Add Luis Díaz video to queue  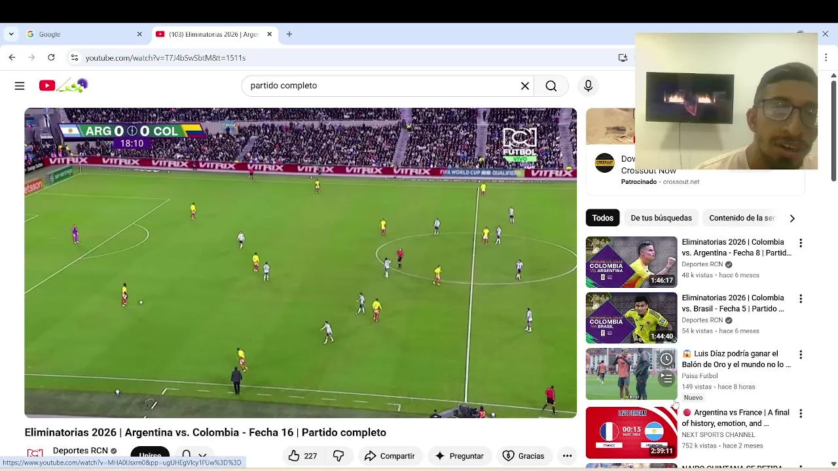pos(666,378)
